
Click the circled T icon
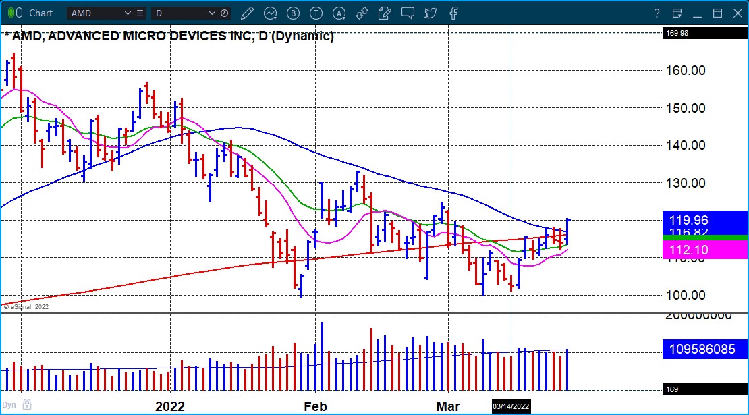[x=316, y=13]
